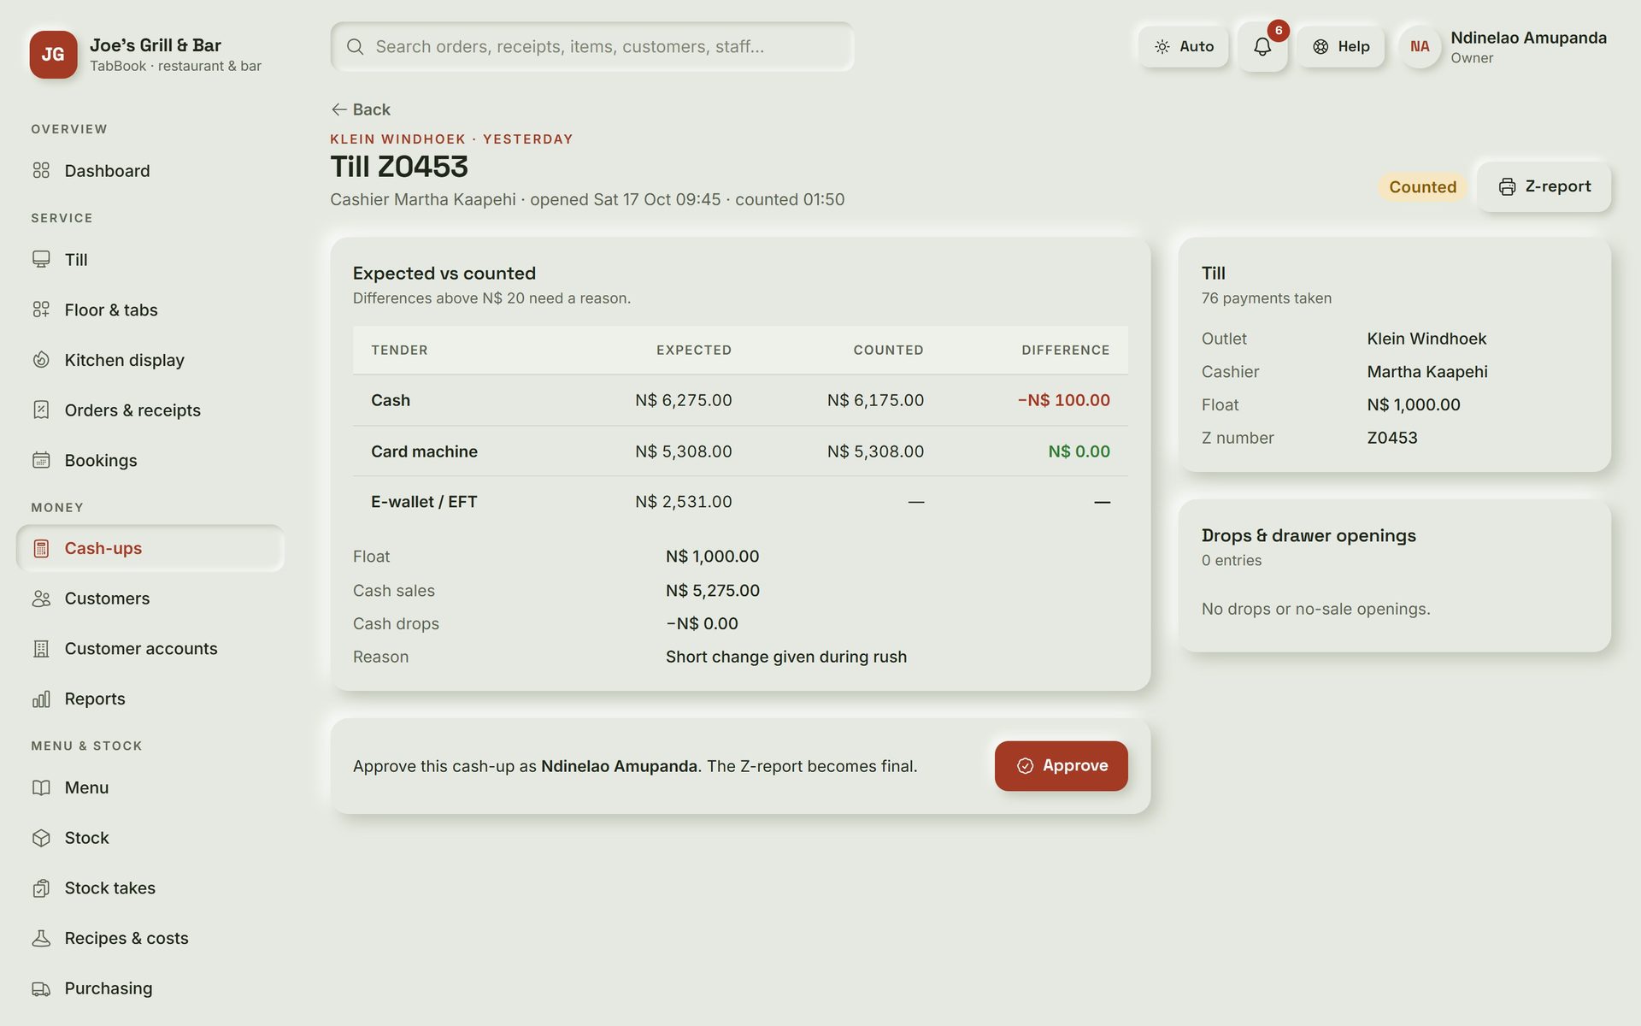Image resolution: width=1641 pixels, height=1026 pixels.
Task: Focus the search orders and receipts field
Action: (x=591, y=46)
